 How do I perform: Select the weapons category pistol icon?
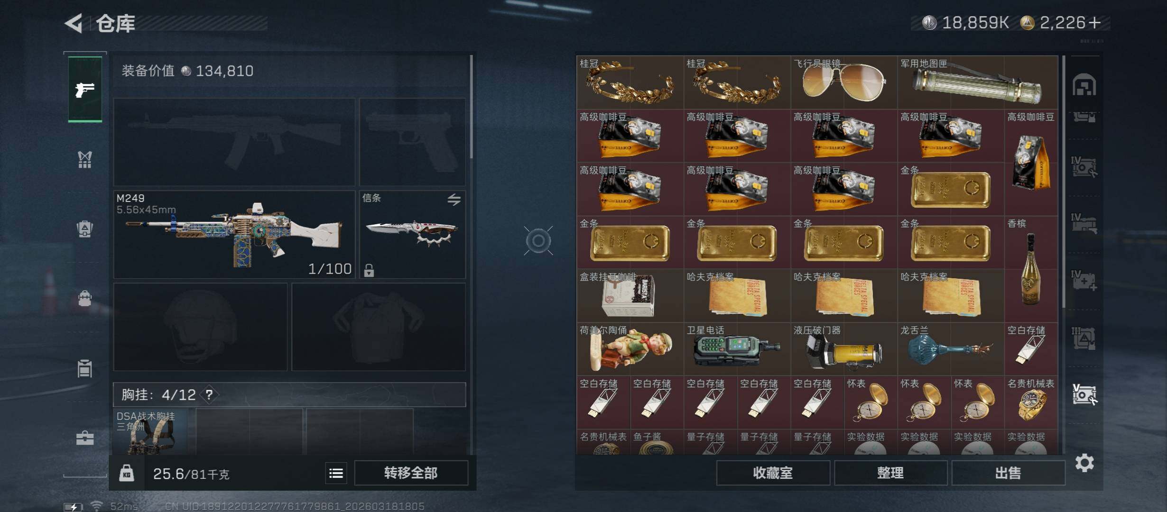tap(85, 89)
